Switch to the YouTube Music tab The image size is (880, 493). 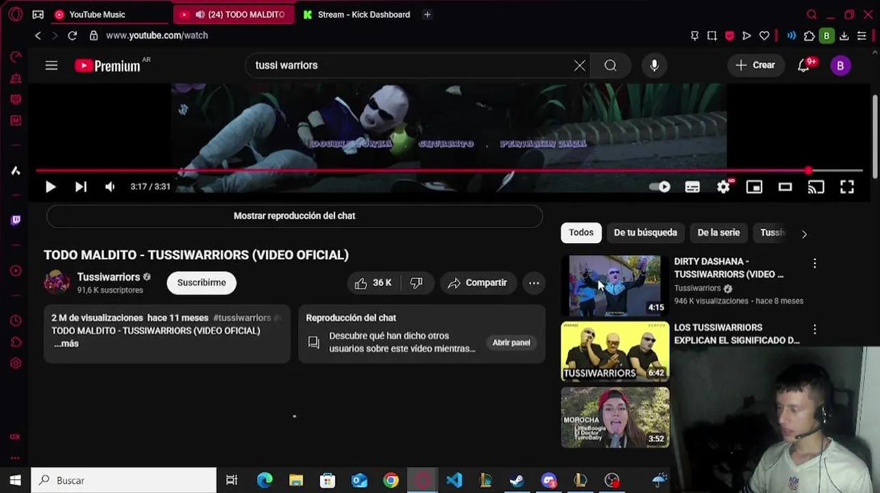point(110,14)
